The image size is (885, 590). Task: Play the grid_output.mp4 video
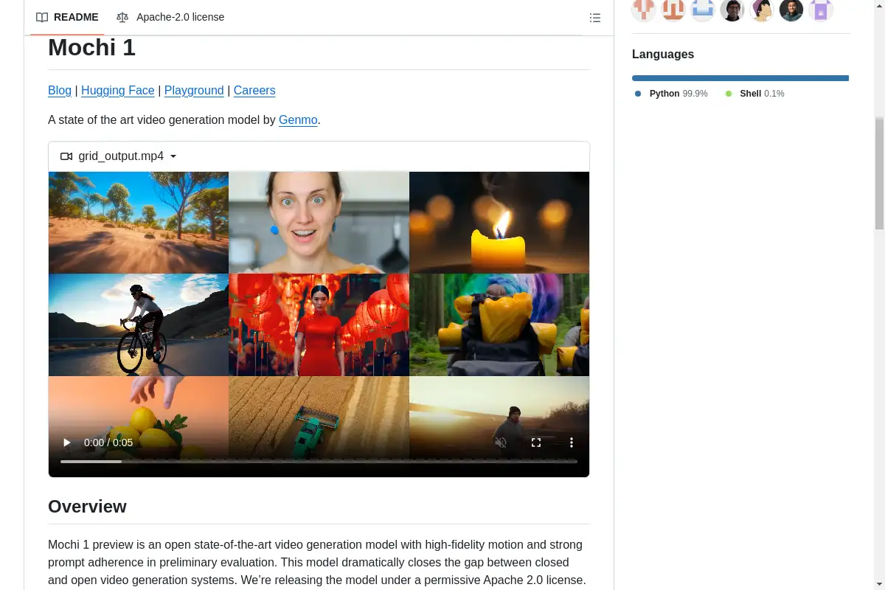66,442
